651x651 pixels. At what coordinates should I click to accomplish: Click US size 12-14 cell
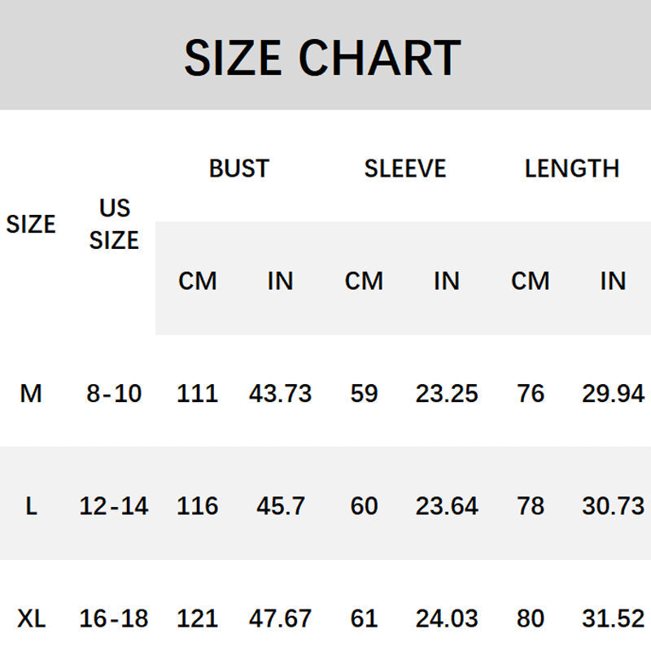coord(114,506)
